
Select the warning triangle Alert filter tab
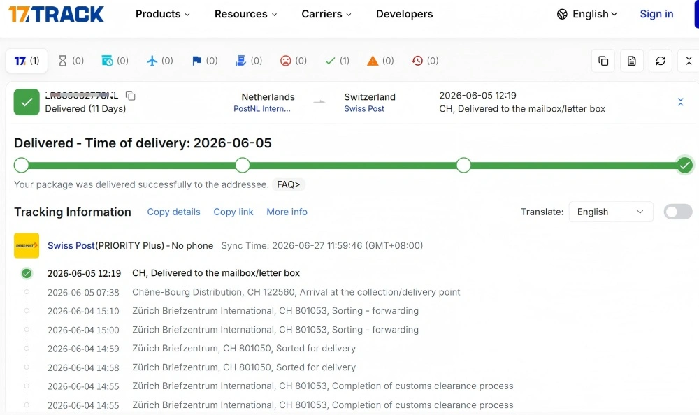pyautogui.click(x=380, y=61)
